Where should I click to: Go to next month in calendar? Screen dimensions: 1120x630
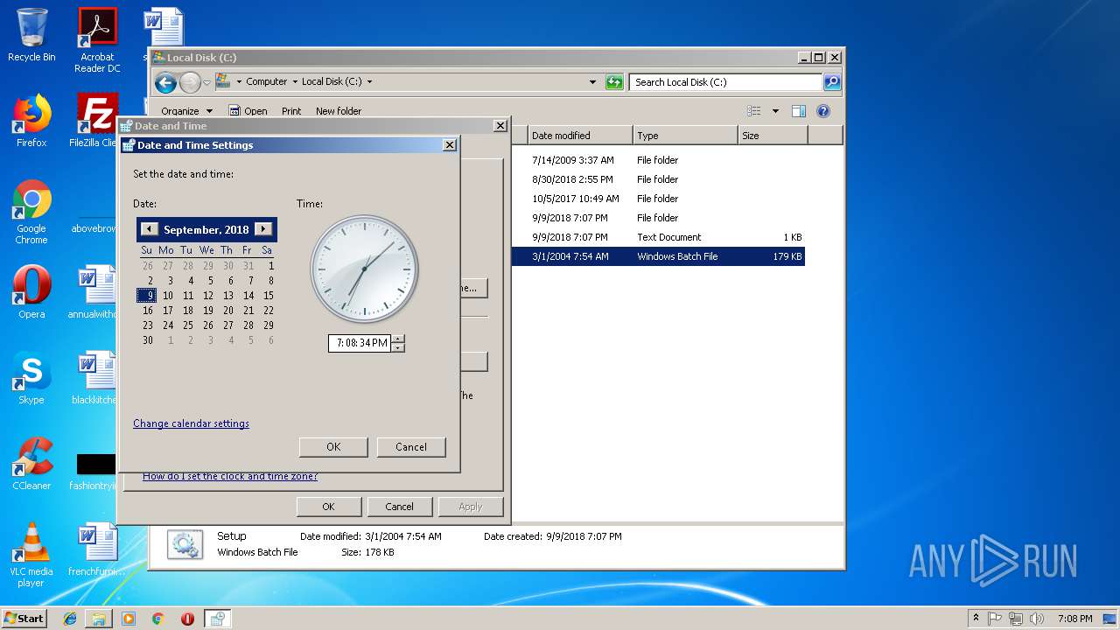coord(263,229)
